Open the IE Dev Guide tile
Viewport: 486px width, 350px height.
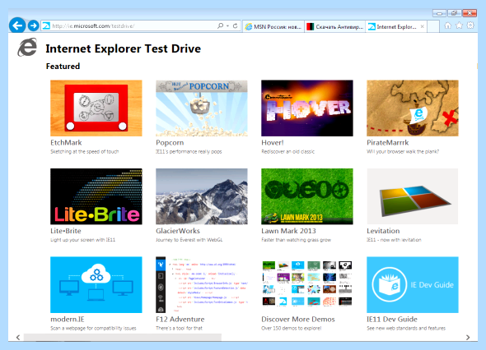[x=413, y=285]
